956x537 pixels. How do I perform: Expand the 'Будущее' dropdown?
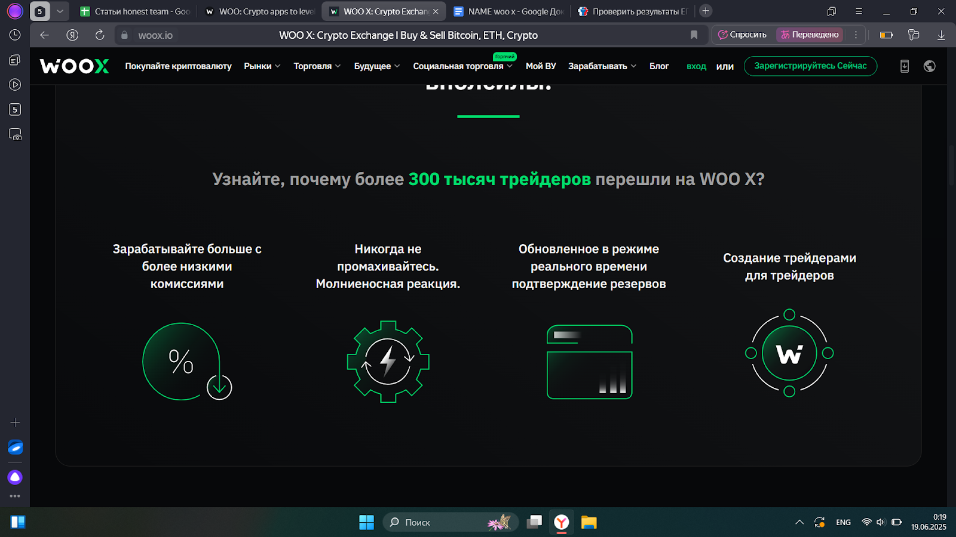(377, 66)
